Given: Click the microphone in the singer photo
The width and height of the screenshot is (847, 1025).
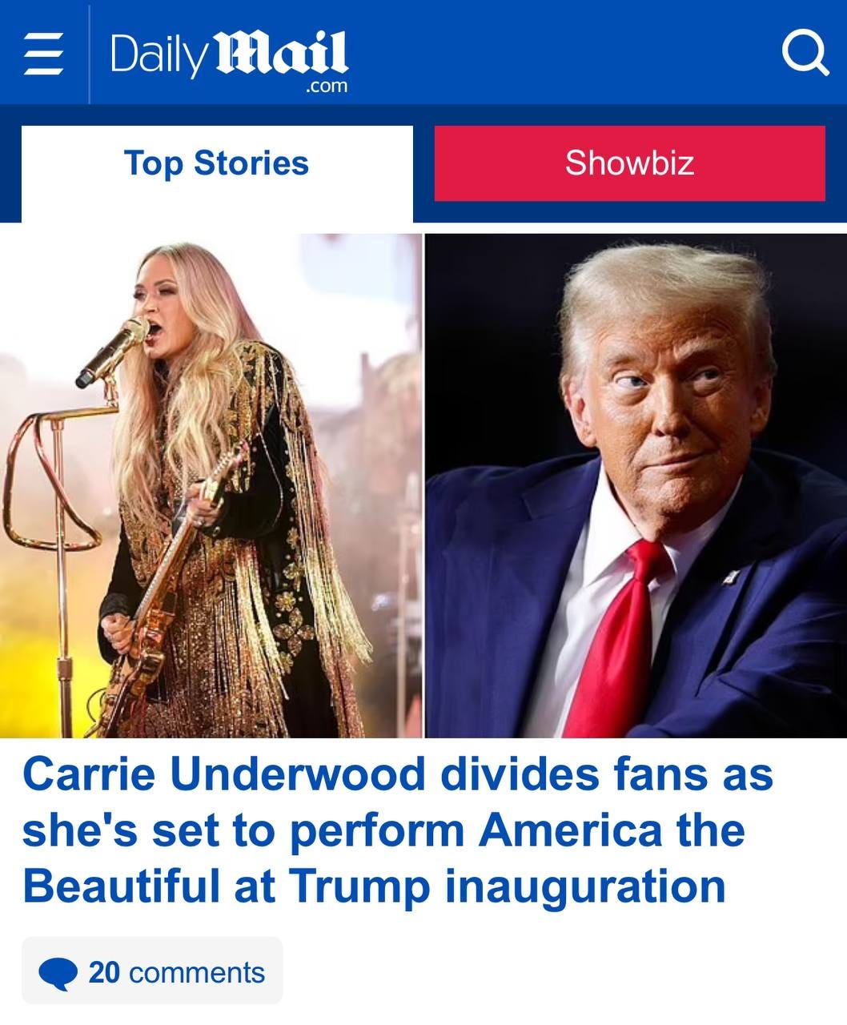Looking at the screenshot, I should (112, 352).
